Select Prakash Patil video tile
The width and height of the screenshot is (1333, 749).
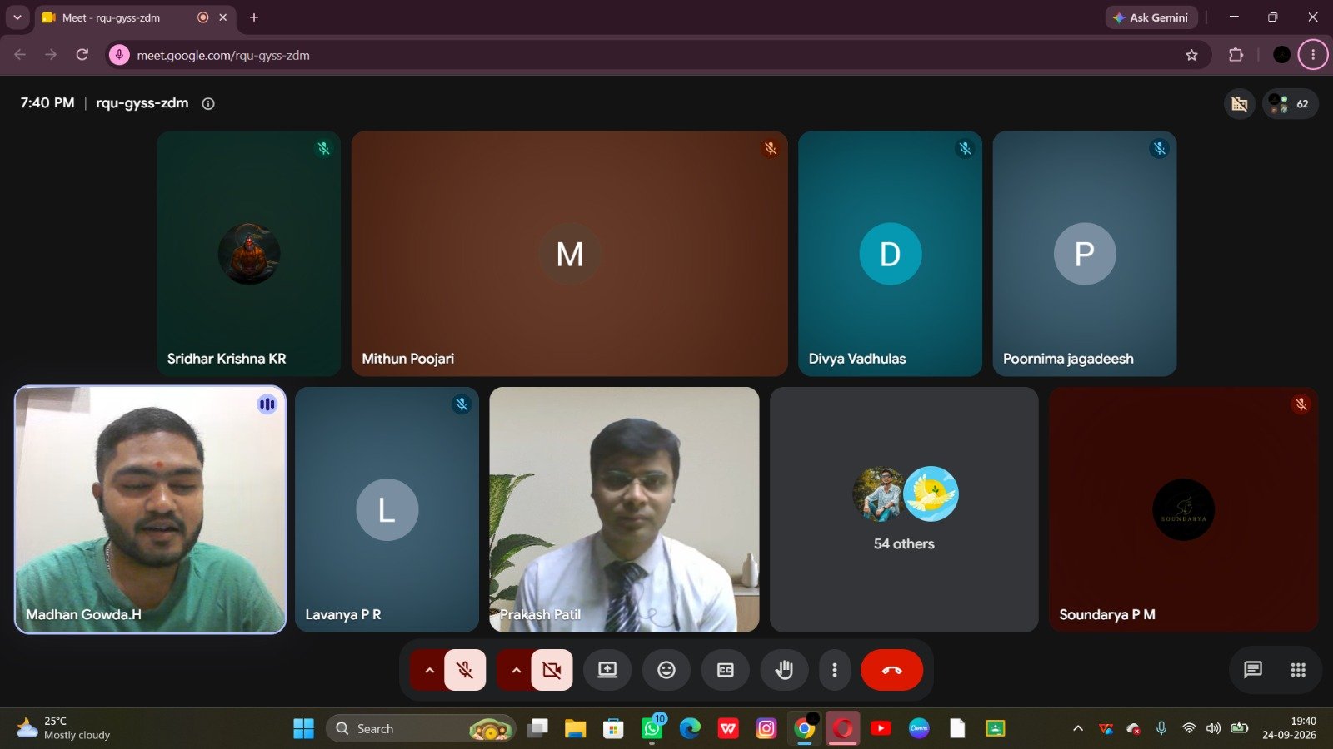(624, 509)
